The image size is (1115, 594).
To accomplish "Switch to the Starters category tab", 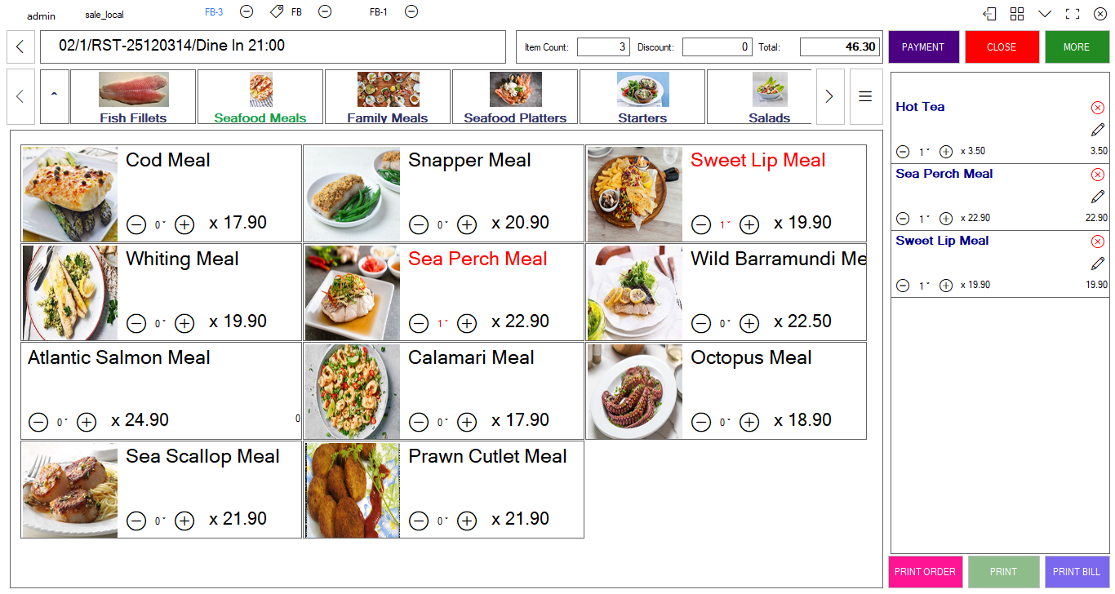I will point(642,97).
